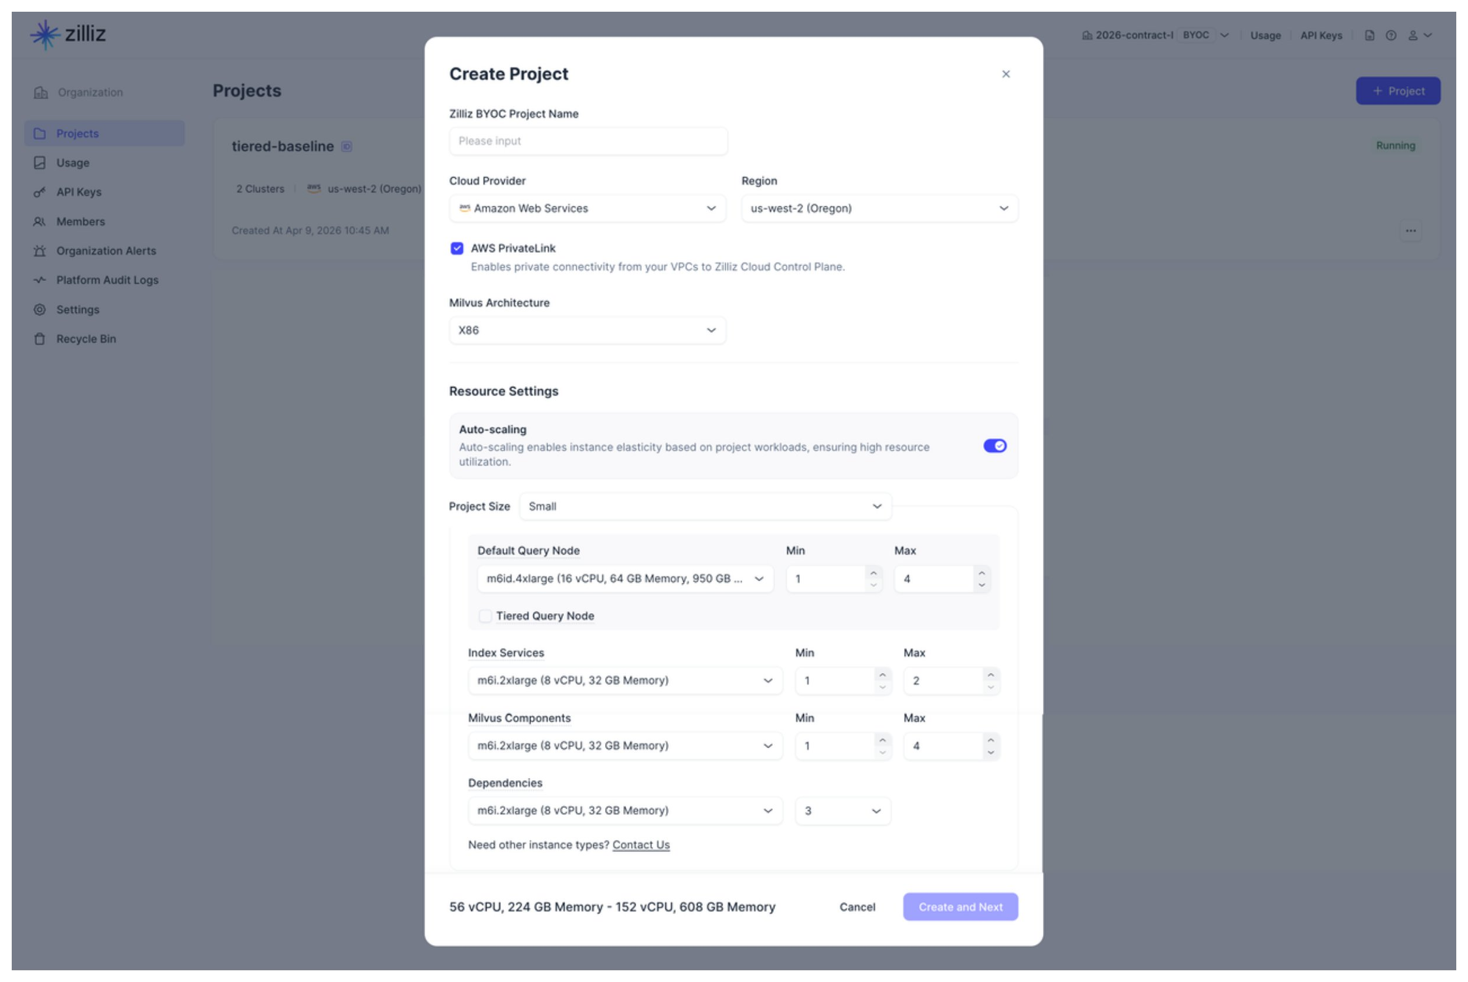Screen dimensions: 1468x982
Task: Close the Create Project dialog
Action: pos(1005,74)
